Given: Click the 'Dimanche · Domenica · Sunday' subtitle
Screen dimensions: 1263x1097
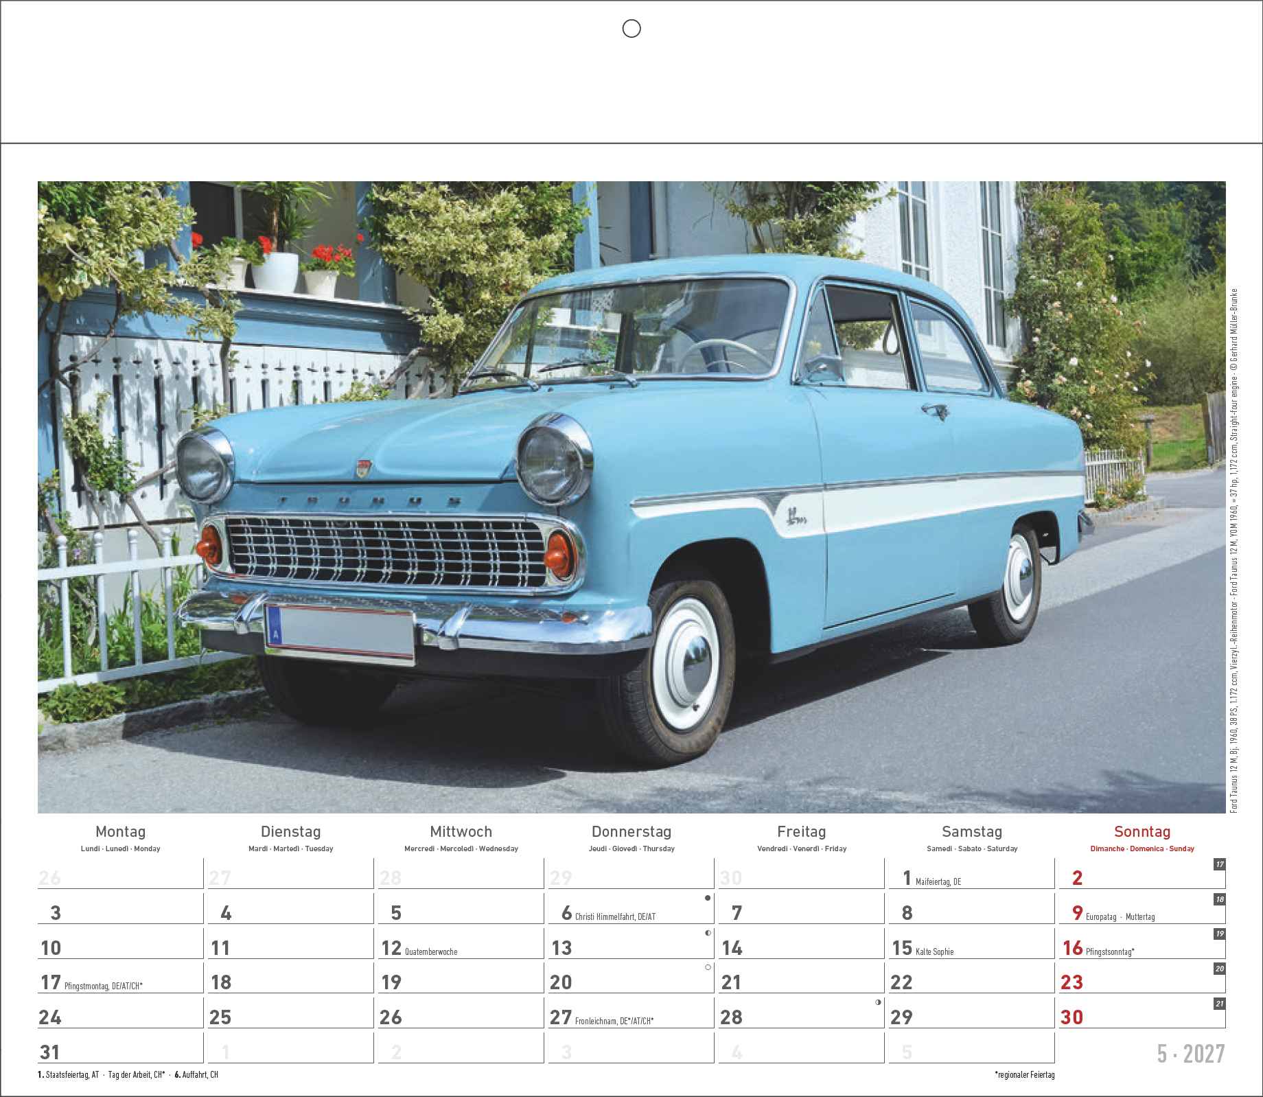Looking at the screenshot, I should click(x=1142, y=849).
